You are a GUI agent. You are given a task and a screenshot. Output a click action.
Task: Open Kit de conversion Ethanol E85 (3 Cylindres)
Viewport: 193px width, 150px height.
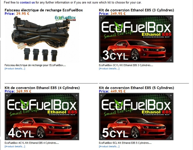[x=136, y=10]
